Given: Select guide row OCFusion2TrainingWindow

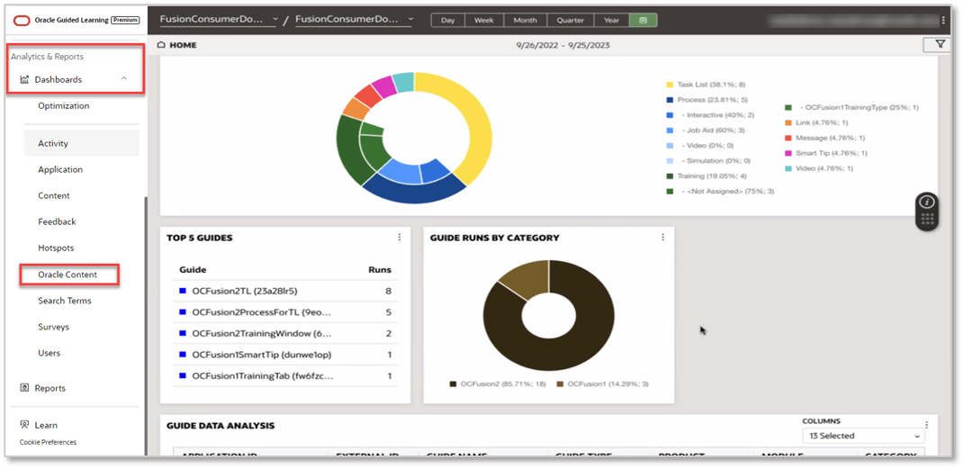Looking at the screenshot, I should 284,333.
